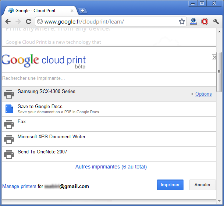This screenshot has height=206, width=224.
Task: Select the Samsung SCX-4300 Series printer
Action: point(109,94)
